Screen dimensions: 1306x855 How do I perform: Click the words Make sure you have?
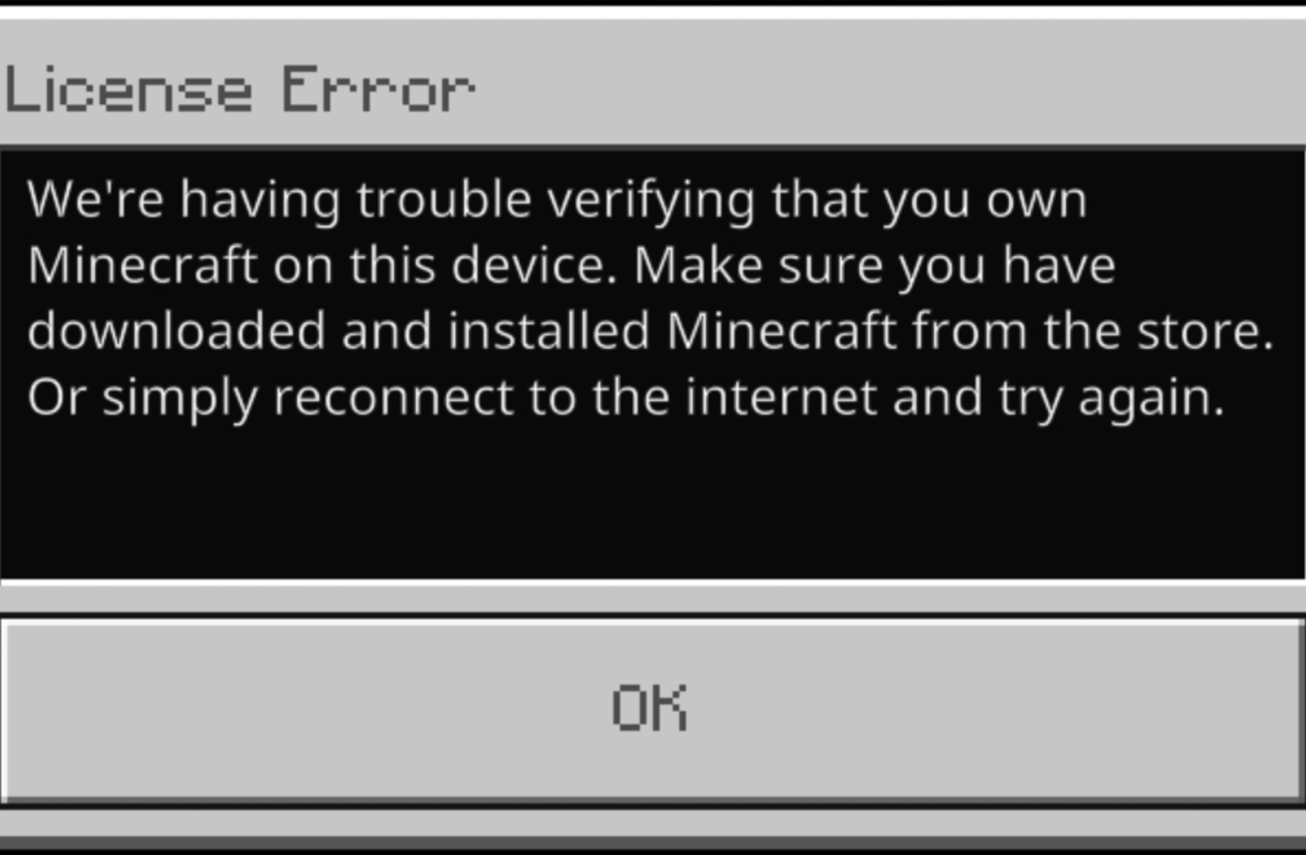click(875, 265)
